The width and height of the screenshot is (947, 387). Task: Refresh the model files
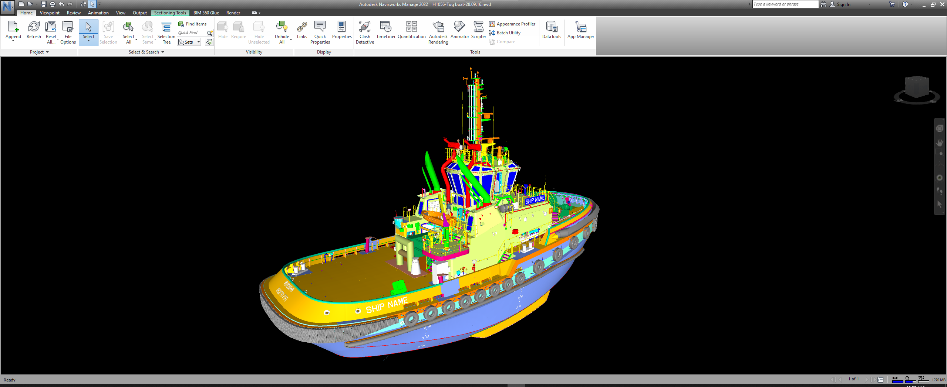click(34, 30)
